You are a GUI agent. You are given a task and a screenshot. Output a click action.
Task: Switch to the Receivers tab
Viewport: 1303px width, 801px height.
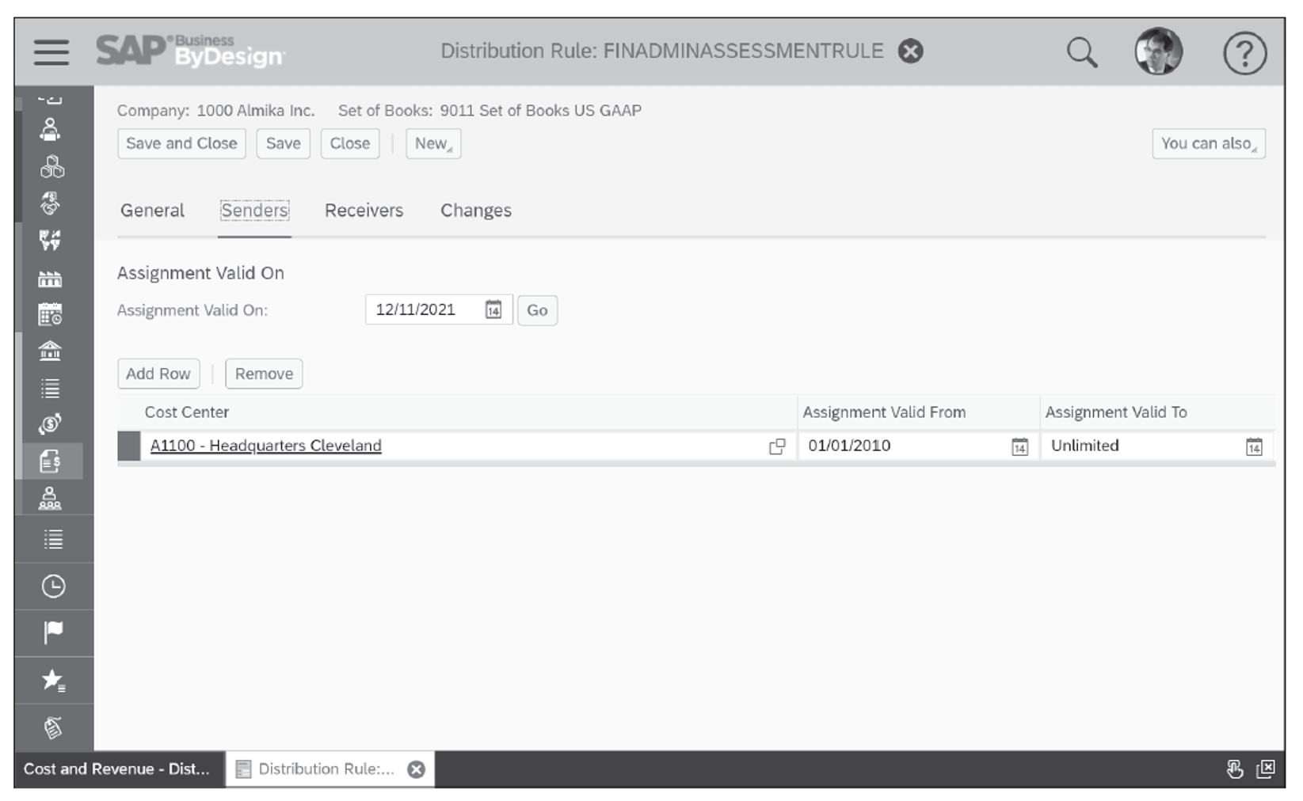(363, 211)
